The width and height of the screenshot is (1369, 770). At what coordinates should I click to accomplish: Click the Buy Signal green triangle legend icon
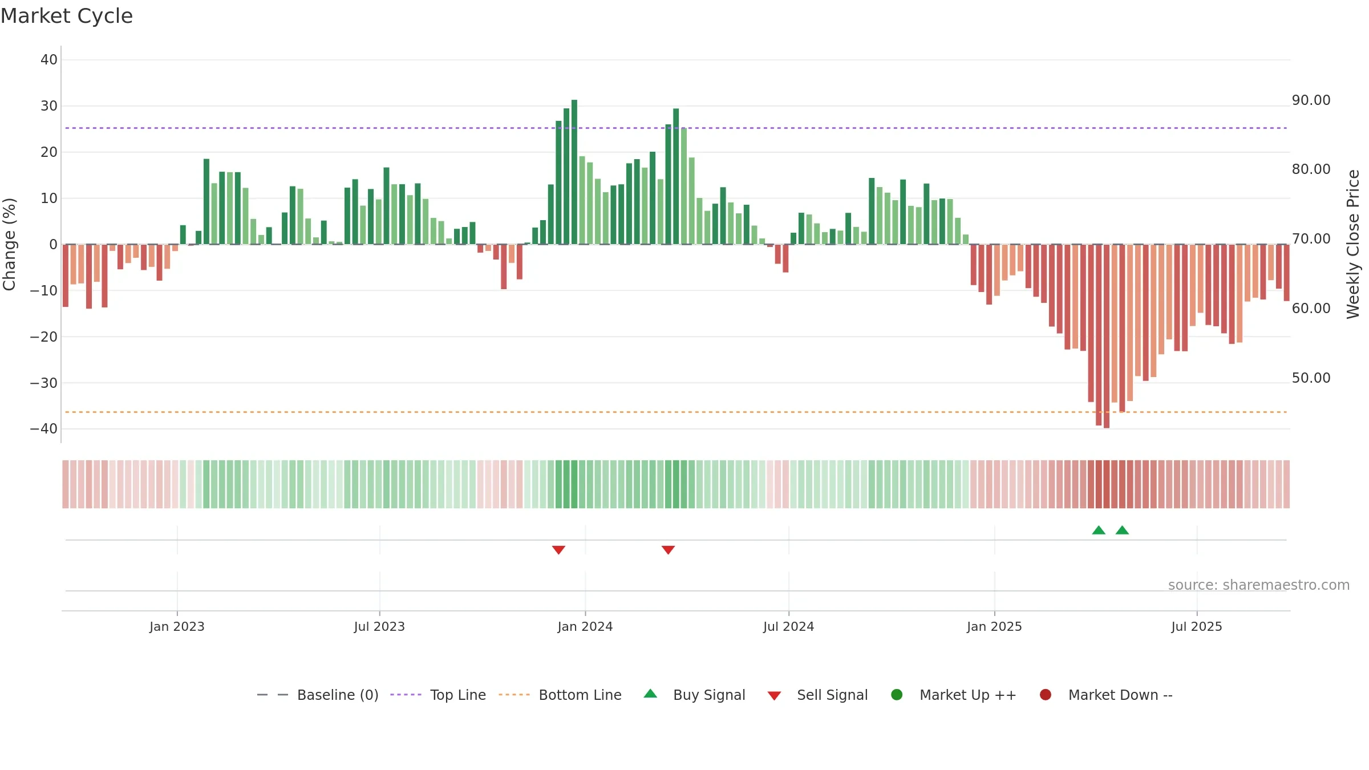[x=650, y=694]
